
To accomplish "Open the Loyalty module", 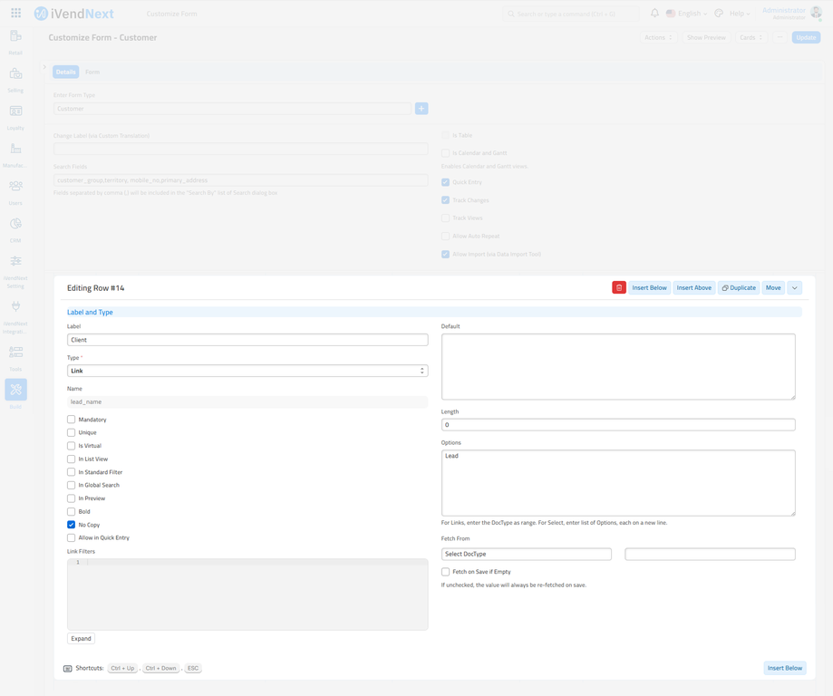I will (15, 111).
